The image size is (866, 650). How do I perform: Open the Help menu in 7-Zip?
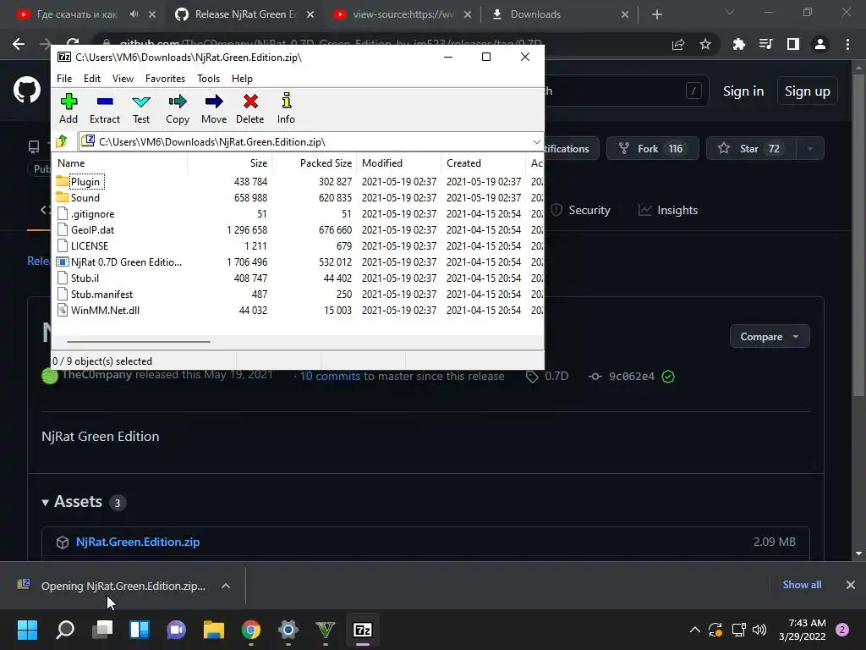(242, 79)
